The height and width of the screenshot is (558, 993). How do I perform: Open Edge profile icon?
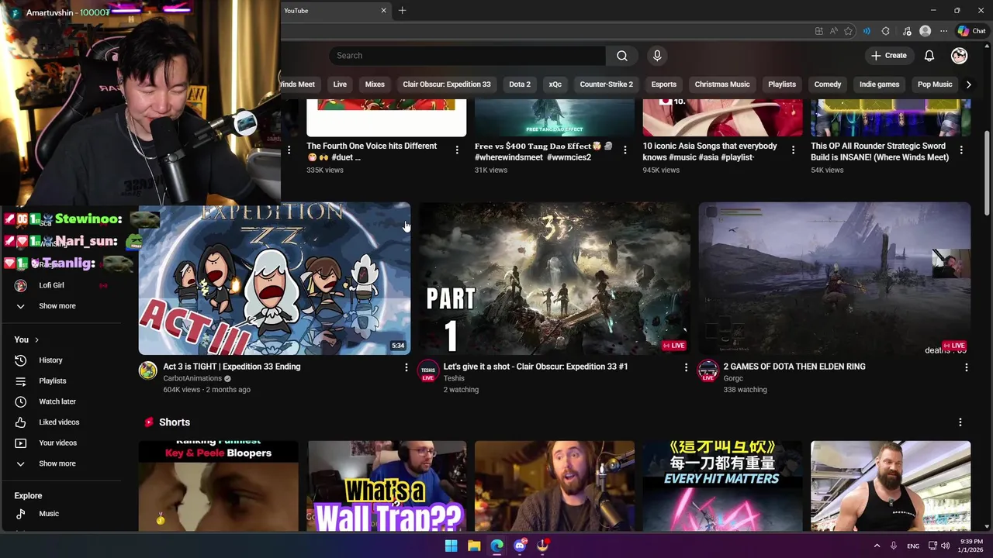925,31
